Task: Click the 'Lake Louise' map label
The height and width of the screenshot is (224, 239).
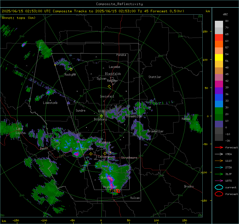Action: pos(20,131)
